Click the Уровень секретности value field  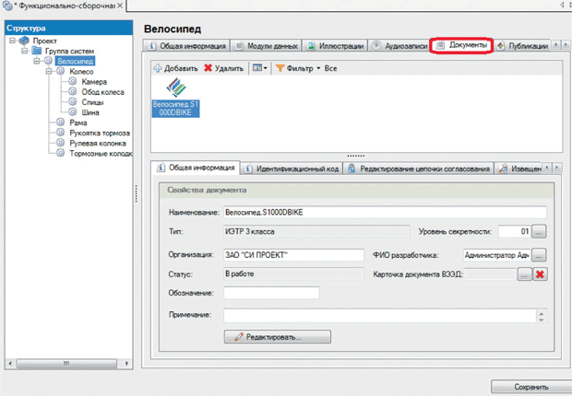tap(515, 231)
